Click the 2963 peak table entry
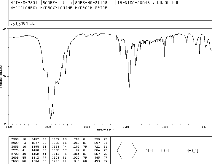 [x=19, y=139]
